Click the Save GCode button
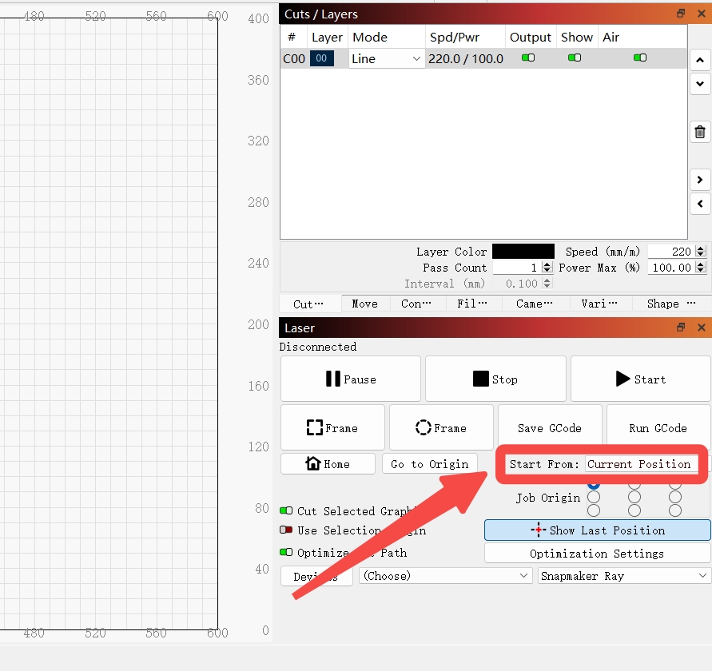This screenshot has width=712, height=671. [x=550, y=427]
